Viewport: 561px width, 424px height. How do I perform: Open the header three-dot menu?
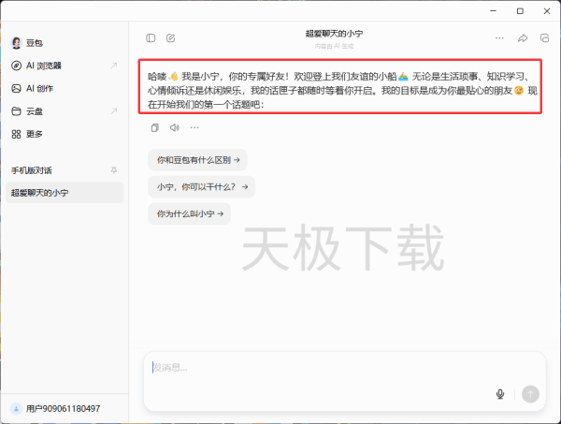(x=499, y=38)
